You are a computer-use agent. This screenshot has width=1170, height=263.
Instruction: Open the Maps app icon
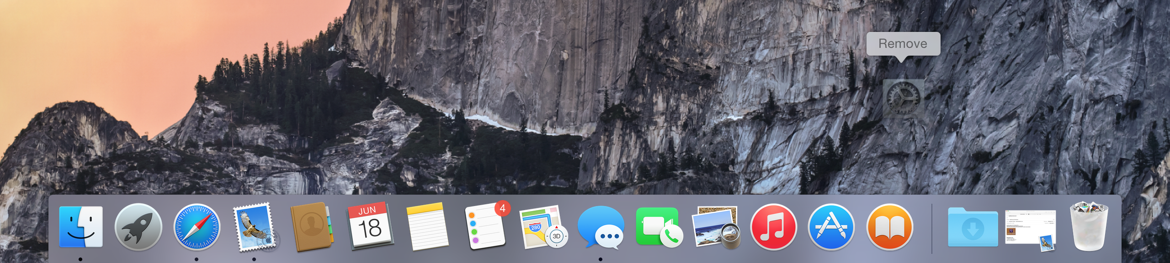pyautogui.click(x=544, y=227)
